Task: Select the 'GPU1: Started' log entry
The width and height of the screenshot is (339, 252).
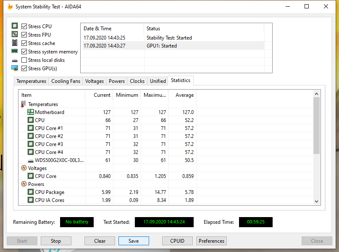Action: (x=173, y=46)
